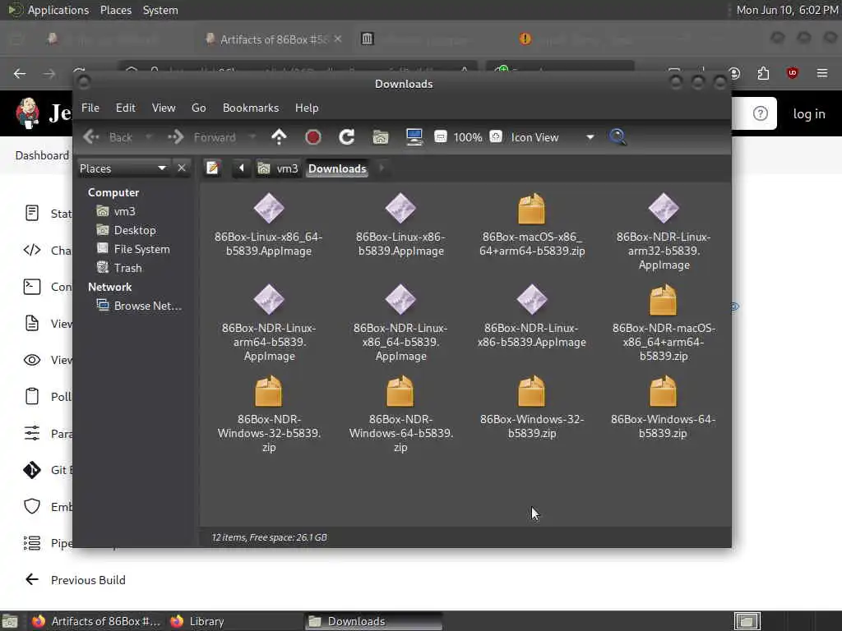The height and width of the screenshot is (631, 842).
Task: Go back with the Back arrow
Action: pyautogui.click(x=108, y=137)
